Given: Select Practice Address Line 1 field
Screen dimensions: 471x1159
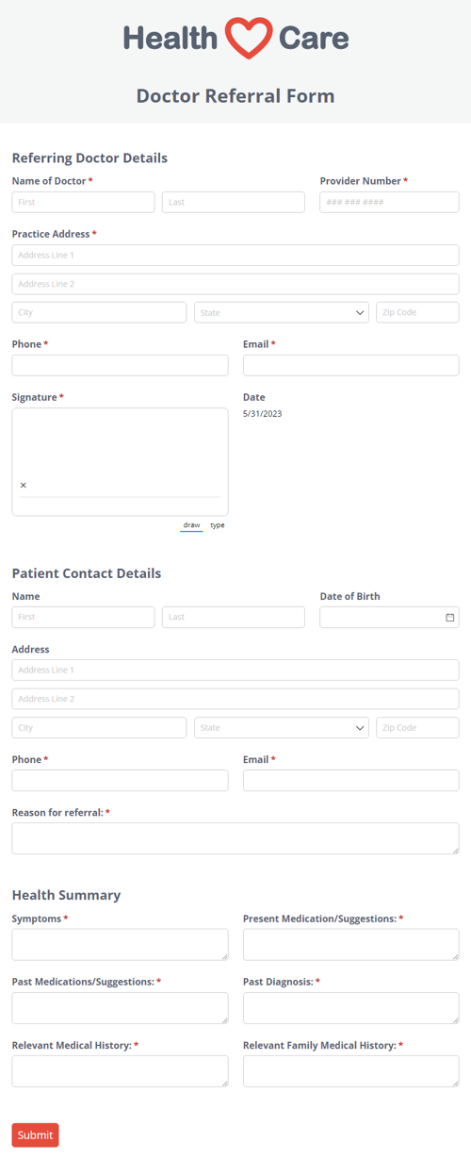Looking at the screenshot, I should (235, 255).
